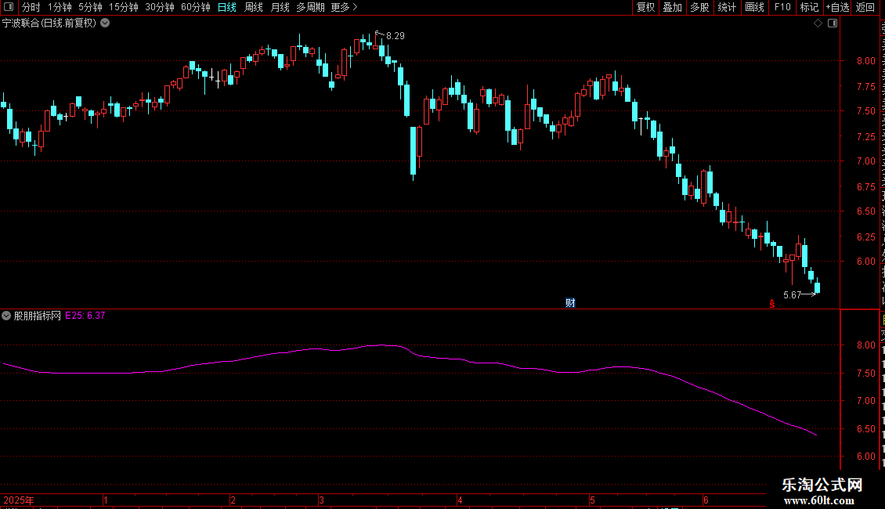Screen dimensions: 885x509
Task: Switch to 周线 weekly chart
Action: coord(254,7)
